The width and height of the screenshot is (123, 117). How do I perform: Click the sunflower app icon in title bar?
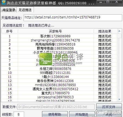click(4, 2)
